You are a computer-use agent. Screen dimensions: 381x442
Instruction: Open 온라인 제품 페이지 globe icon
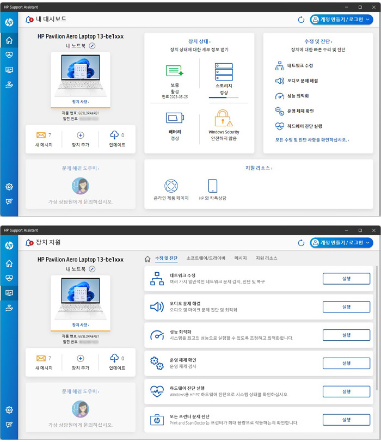[171, 186]
